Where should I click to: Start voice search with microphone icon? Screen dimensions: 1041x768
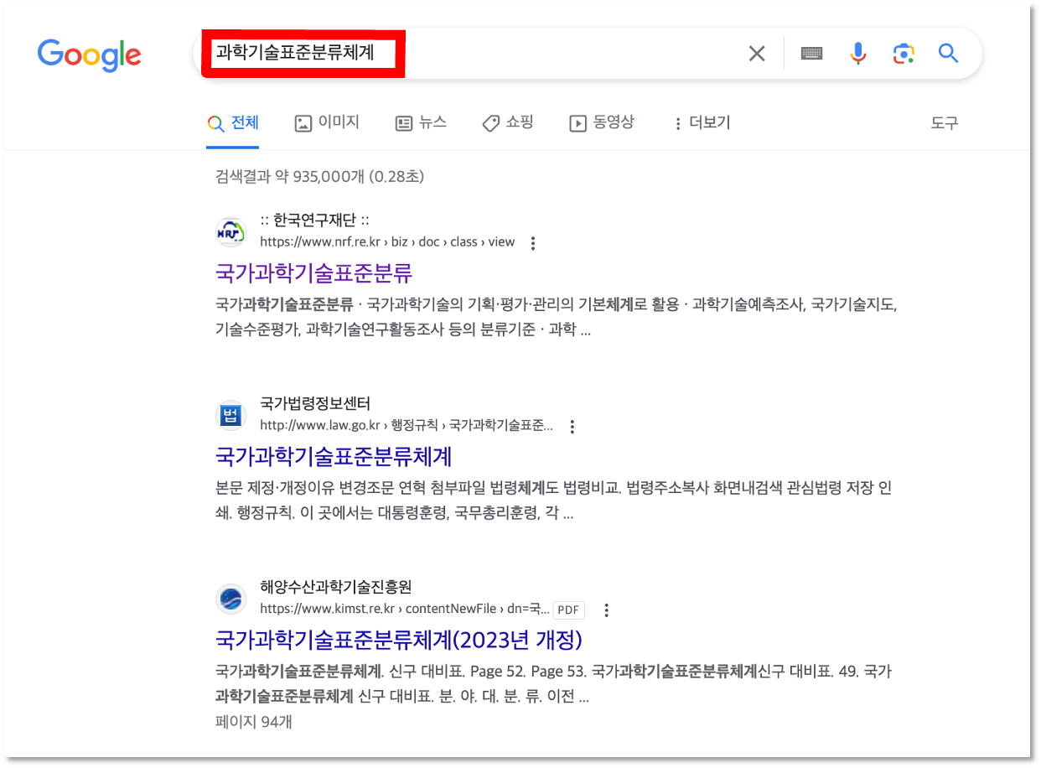pyautogui.click(x=857, y=54)
